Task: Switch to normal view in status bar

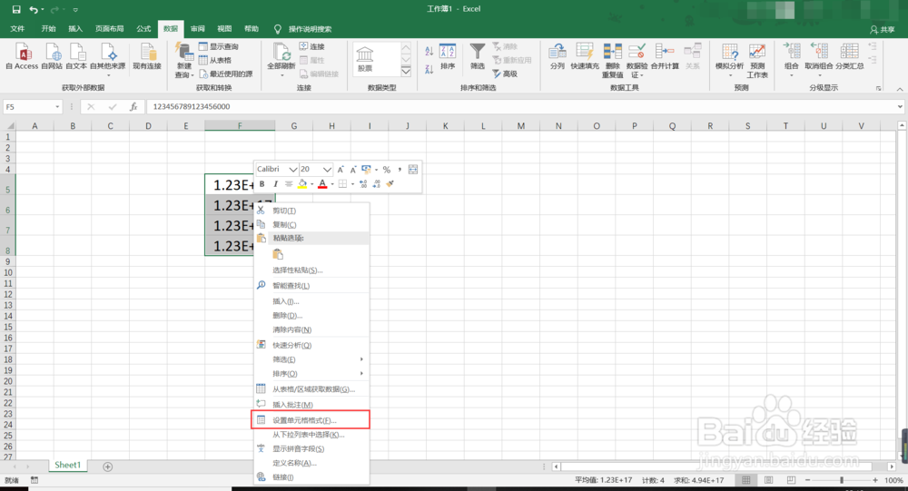Action: tap(746, 480)
